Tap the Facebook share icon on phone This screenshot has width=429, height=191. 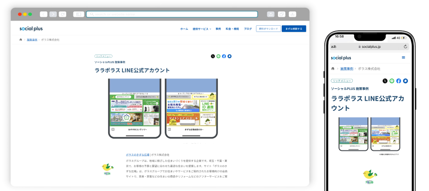point(398,81)
